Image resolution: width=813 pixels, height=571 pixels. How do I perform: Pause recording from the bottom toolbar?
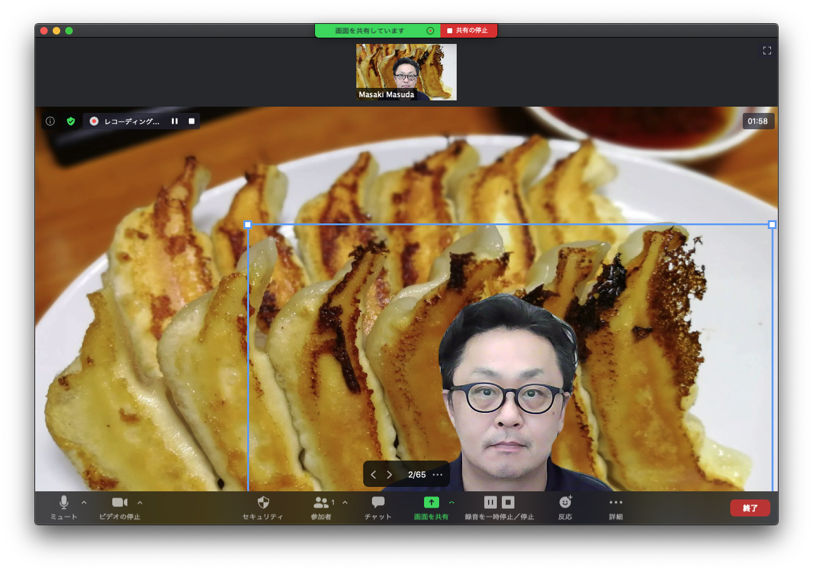(x=491, y=502)
